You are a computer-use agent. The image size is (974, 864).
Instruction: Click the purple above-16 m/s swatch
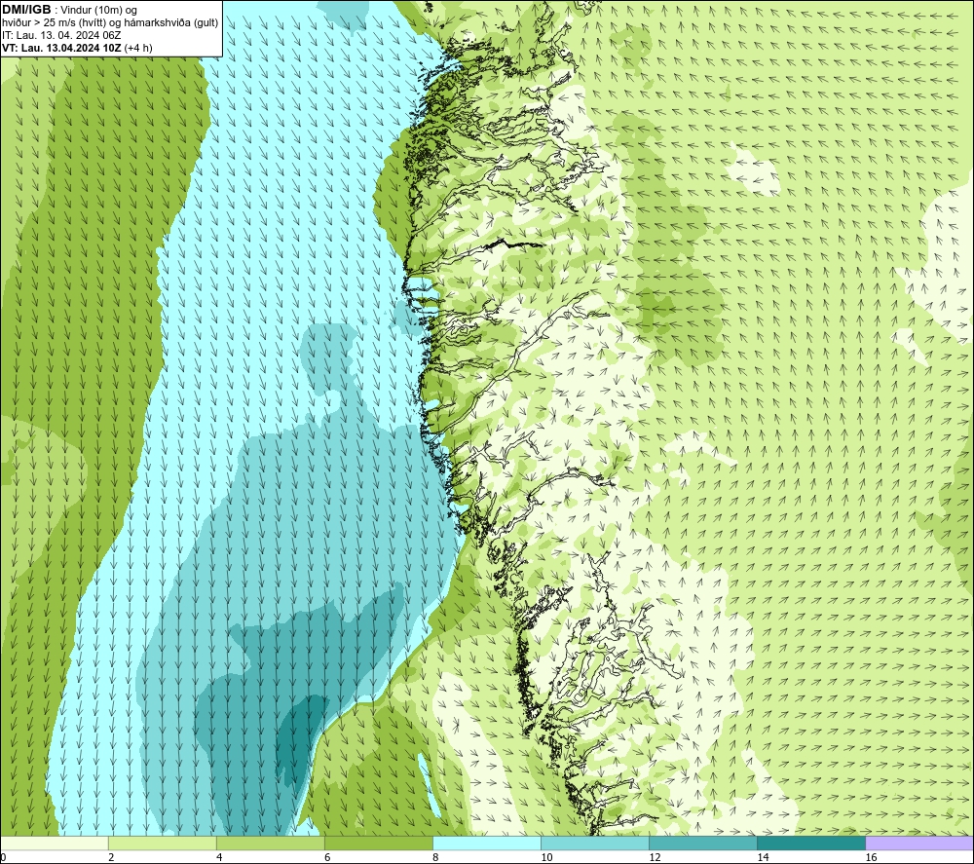[x=919, y=844]
